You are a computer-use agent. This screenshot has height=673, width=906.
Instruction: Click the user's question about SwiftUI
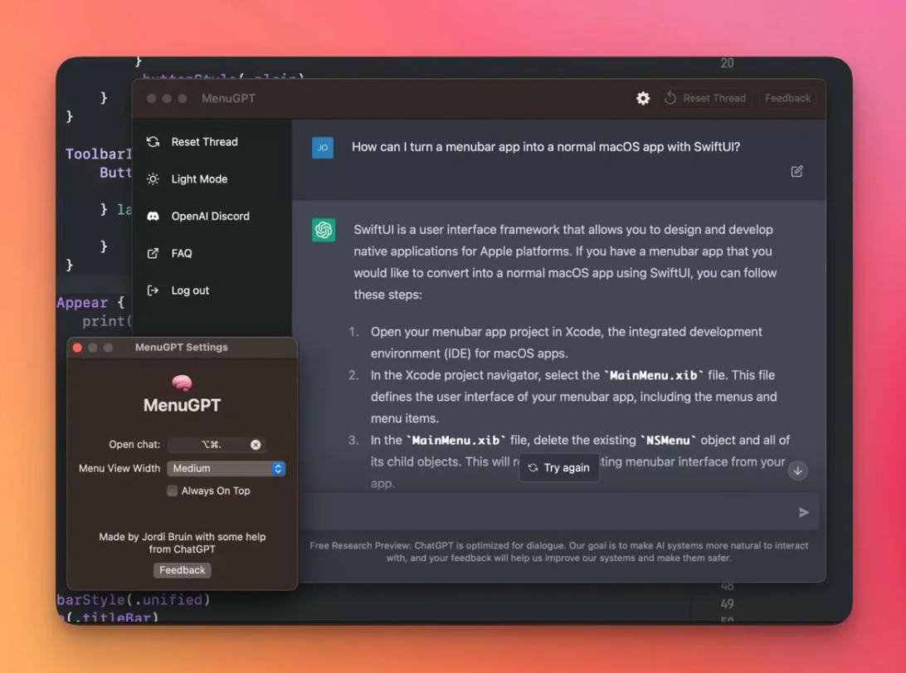pyautogui.click(x=546, y=147)
